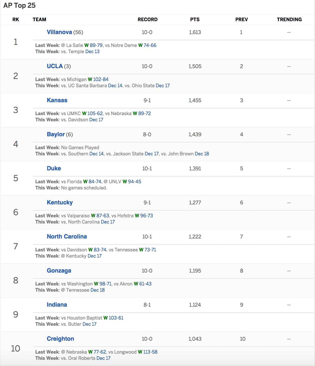Open the Creighton team page
315x366 pixels.
tap(60, 339)
